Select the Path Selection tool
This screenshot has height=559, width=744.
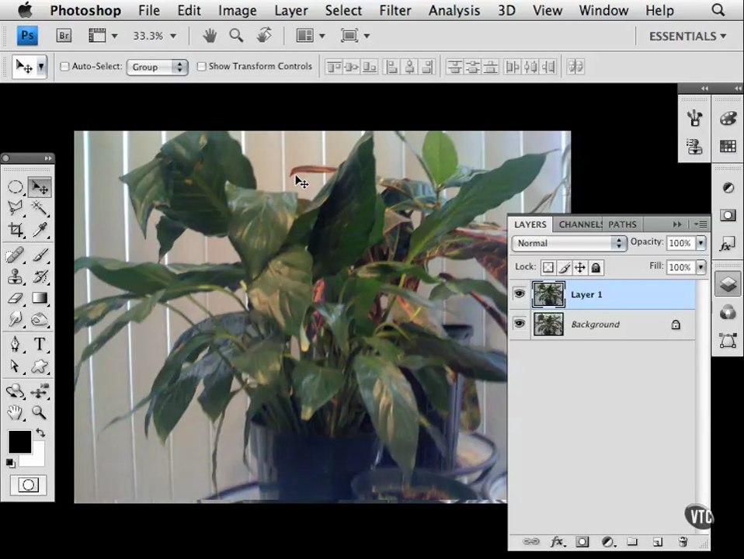pyautogui.click(x=16, y=366)
